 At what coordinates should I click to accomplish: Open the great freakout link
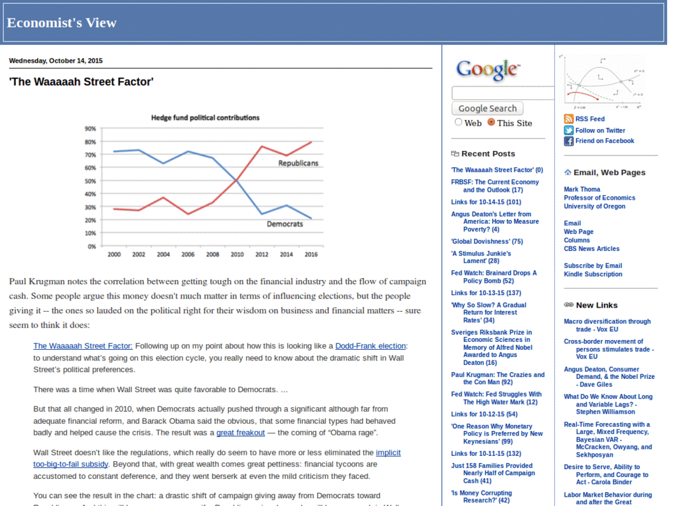tap(240, 433)
